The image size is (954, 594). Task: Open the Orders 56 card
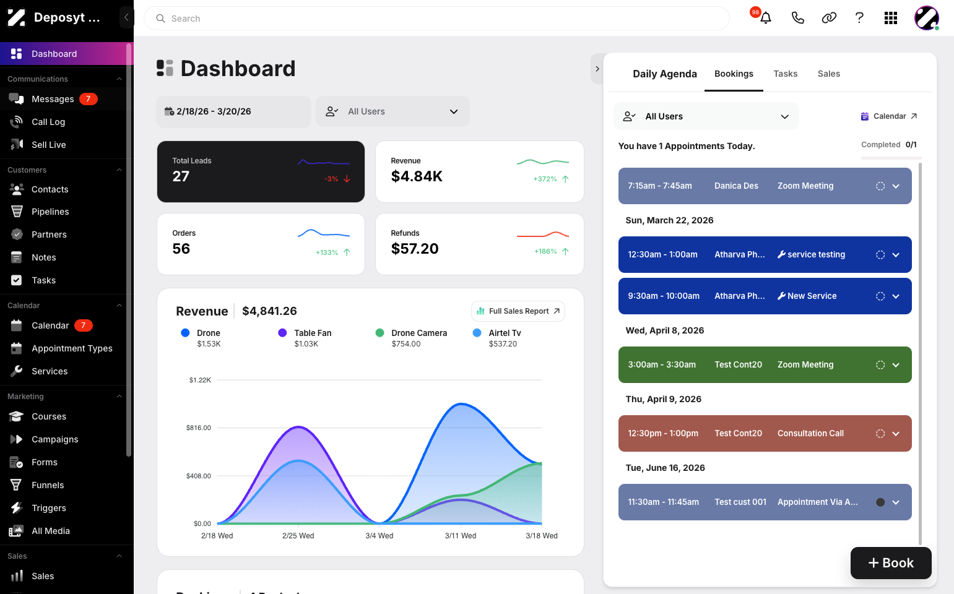[x=261, y=244]
